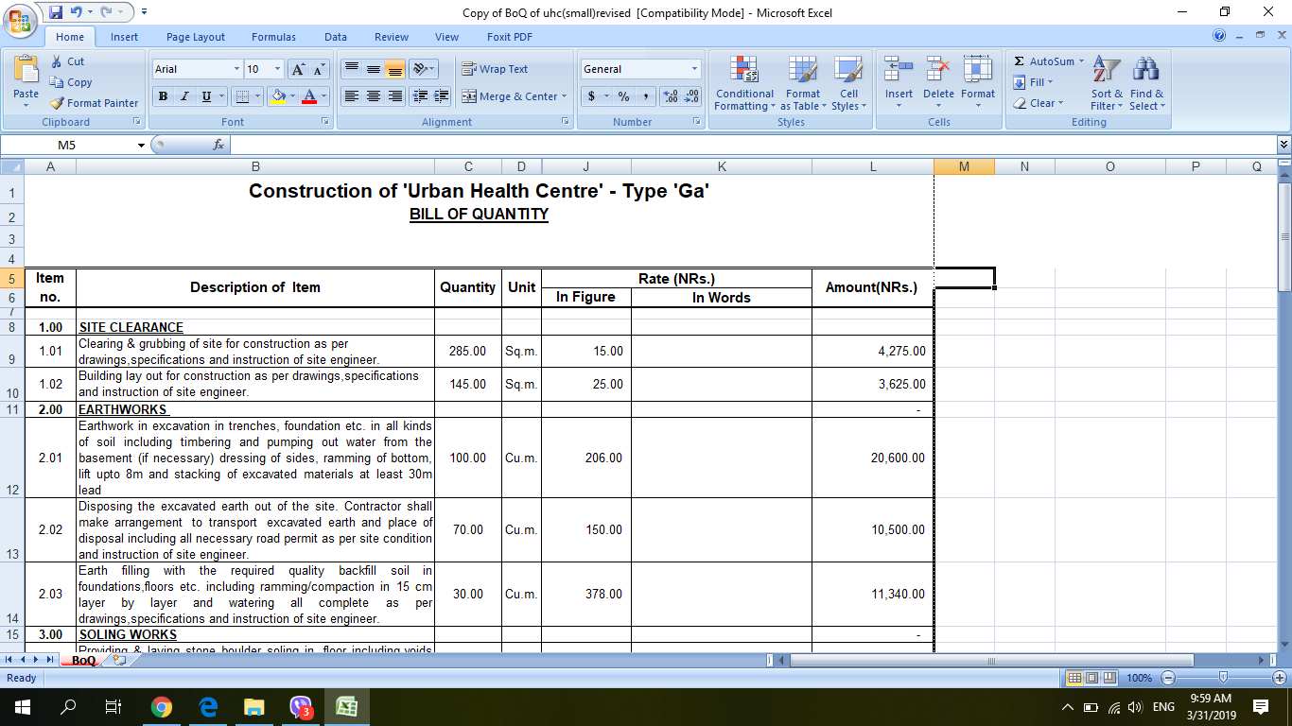The image size is (1292, 726).
Task: Toggle Italic formatting
Action: click(x=184, y=96)
